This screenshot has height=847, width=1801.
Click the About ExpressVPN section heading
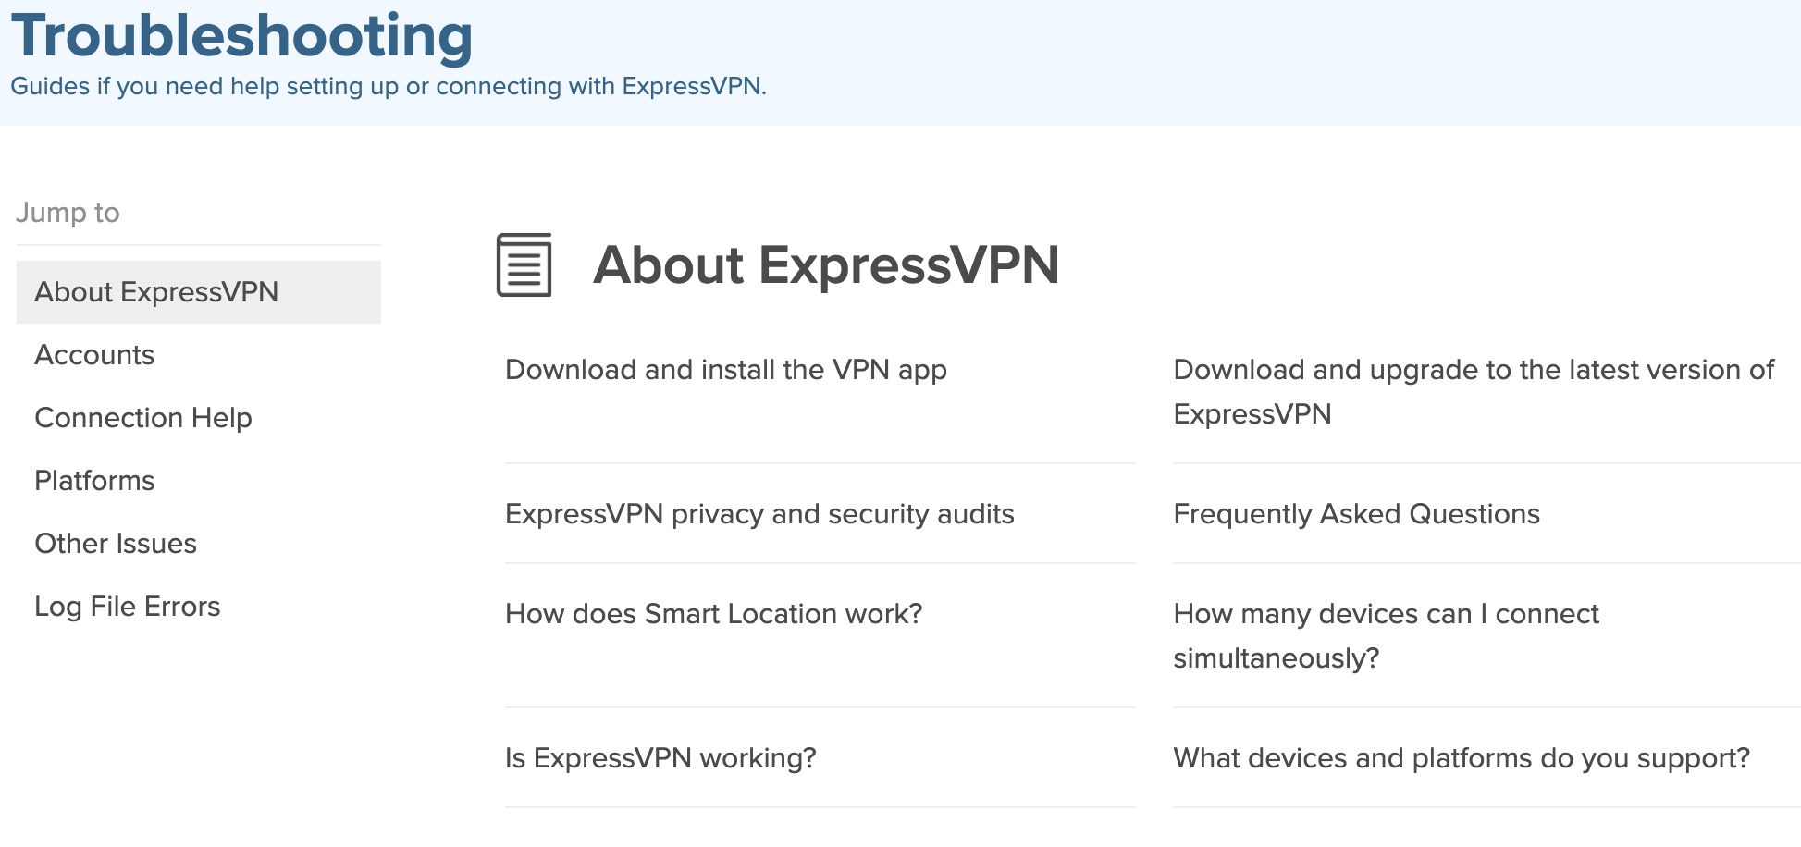(x=826, y=265)
